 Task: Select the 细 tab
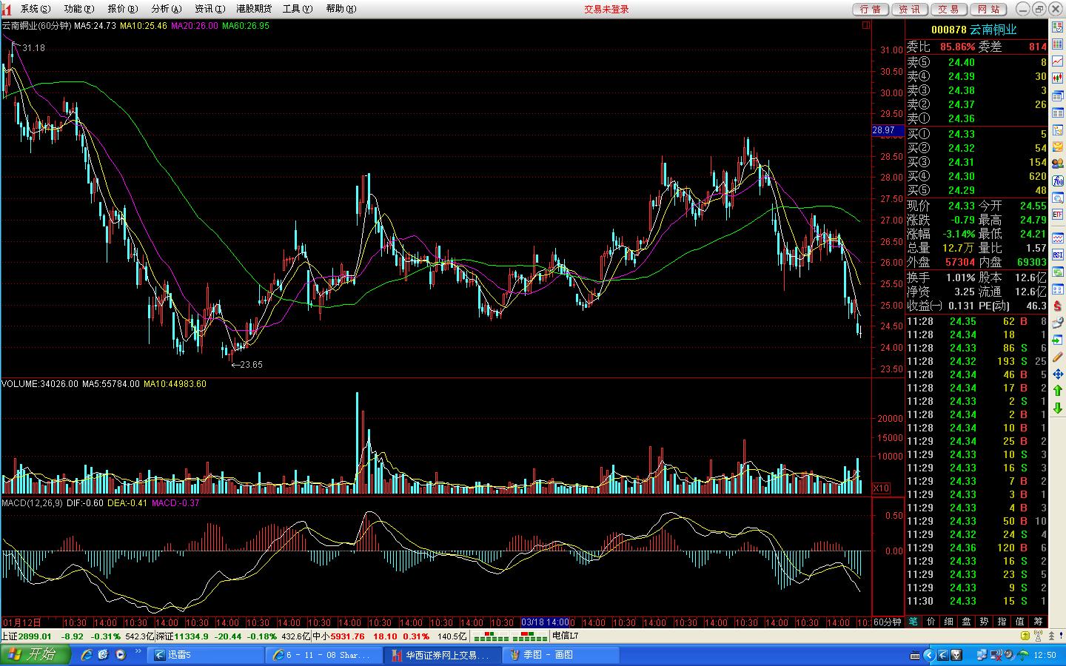click(x=949, y=622)
